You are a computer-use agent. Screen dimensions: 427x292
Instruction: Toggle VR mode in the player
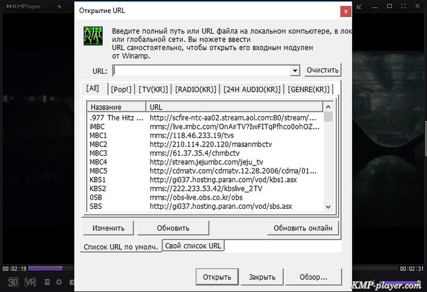[x=30, y=282]
